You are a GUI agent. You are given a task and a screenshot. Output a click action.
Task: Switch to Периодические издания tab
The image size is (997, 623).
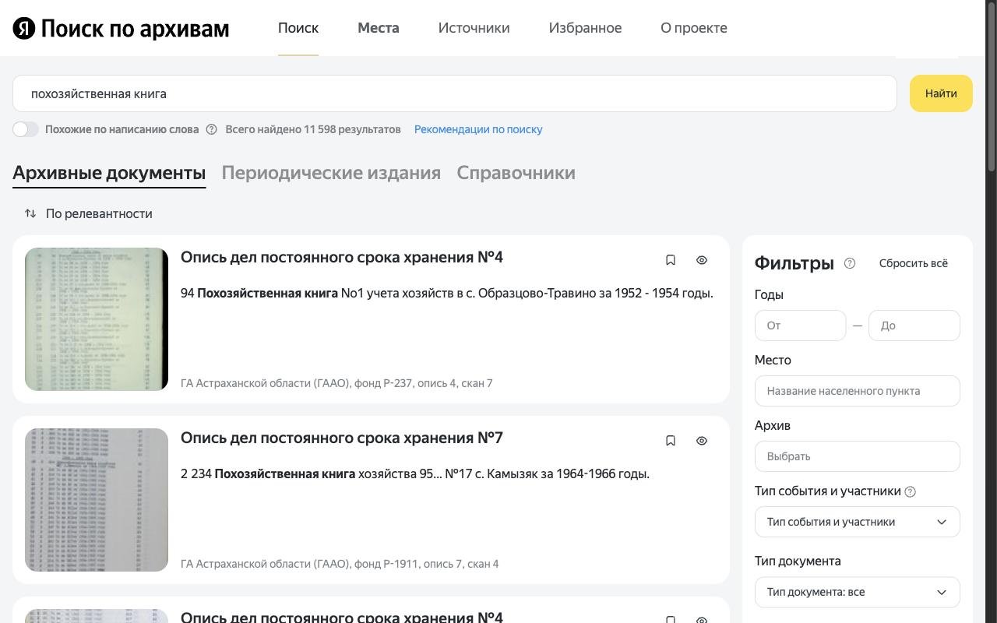click(x=331, y=173)
